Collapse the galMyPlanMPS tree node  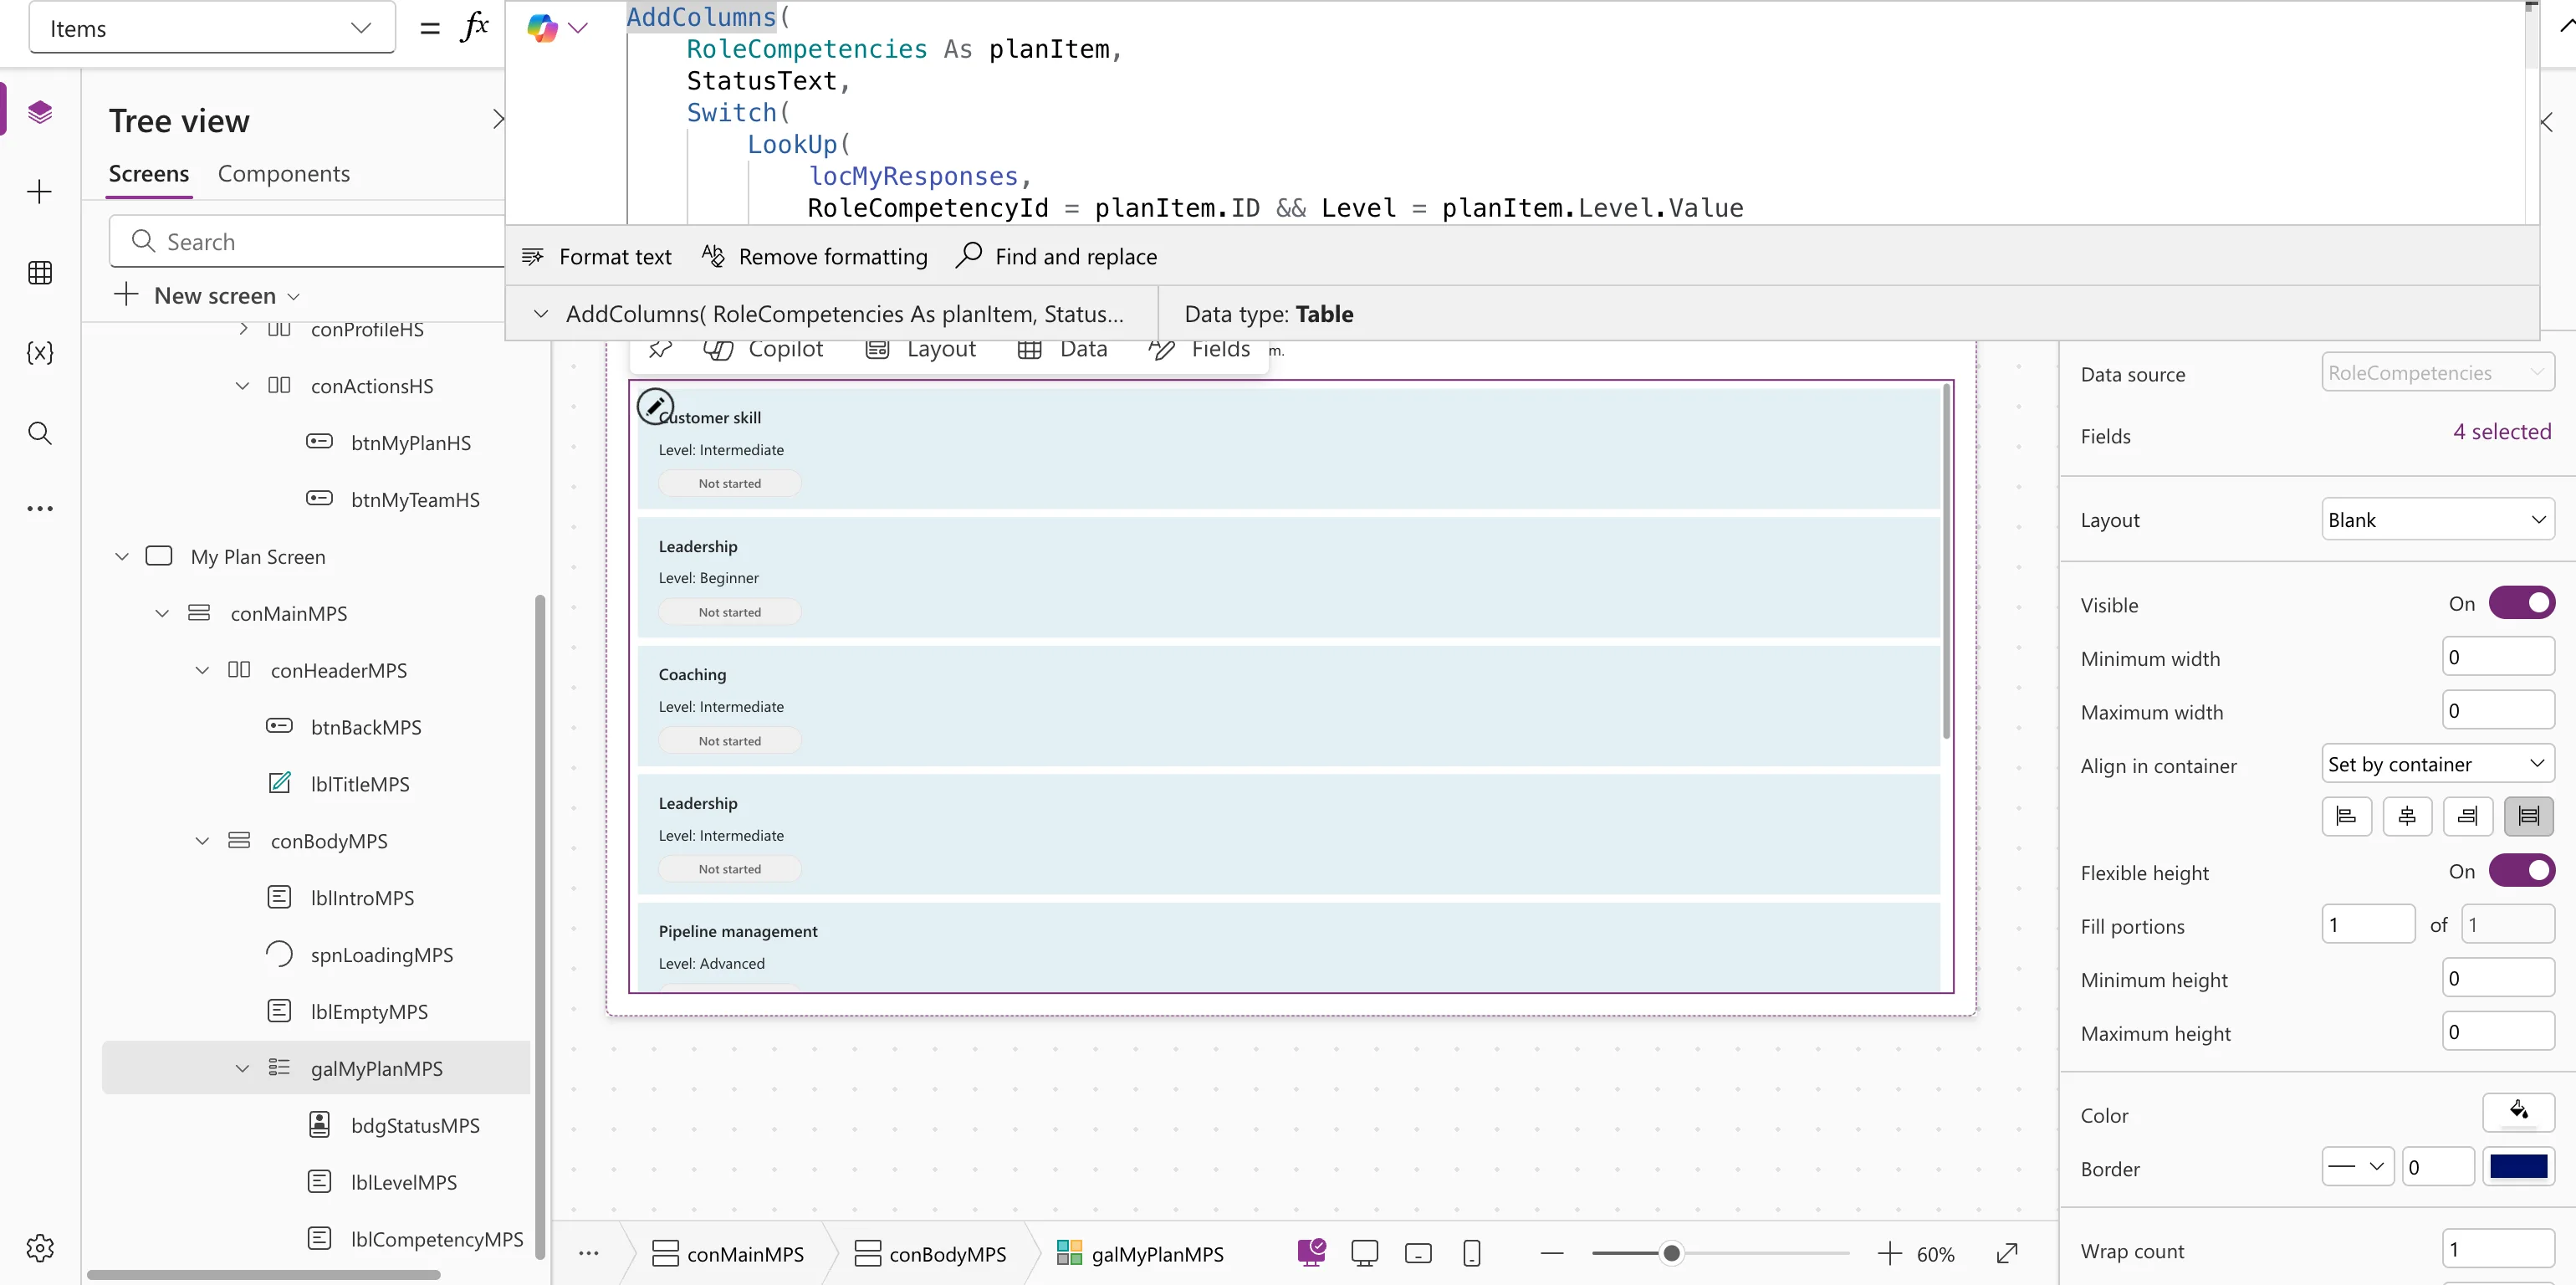(242, 1069)
